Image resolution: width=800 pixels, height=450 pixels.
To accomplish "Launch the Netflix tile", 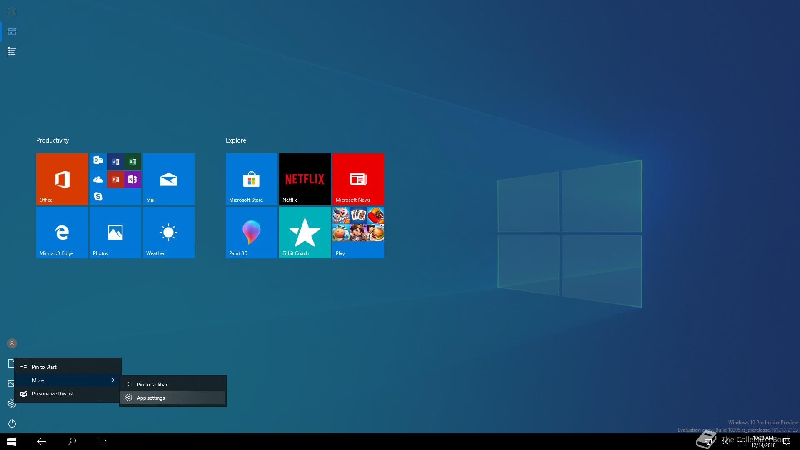I will point(305,179).
